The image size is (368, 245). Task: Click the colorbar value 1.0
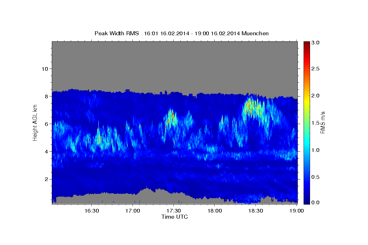click(x=315, y=150)
